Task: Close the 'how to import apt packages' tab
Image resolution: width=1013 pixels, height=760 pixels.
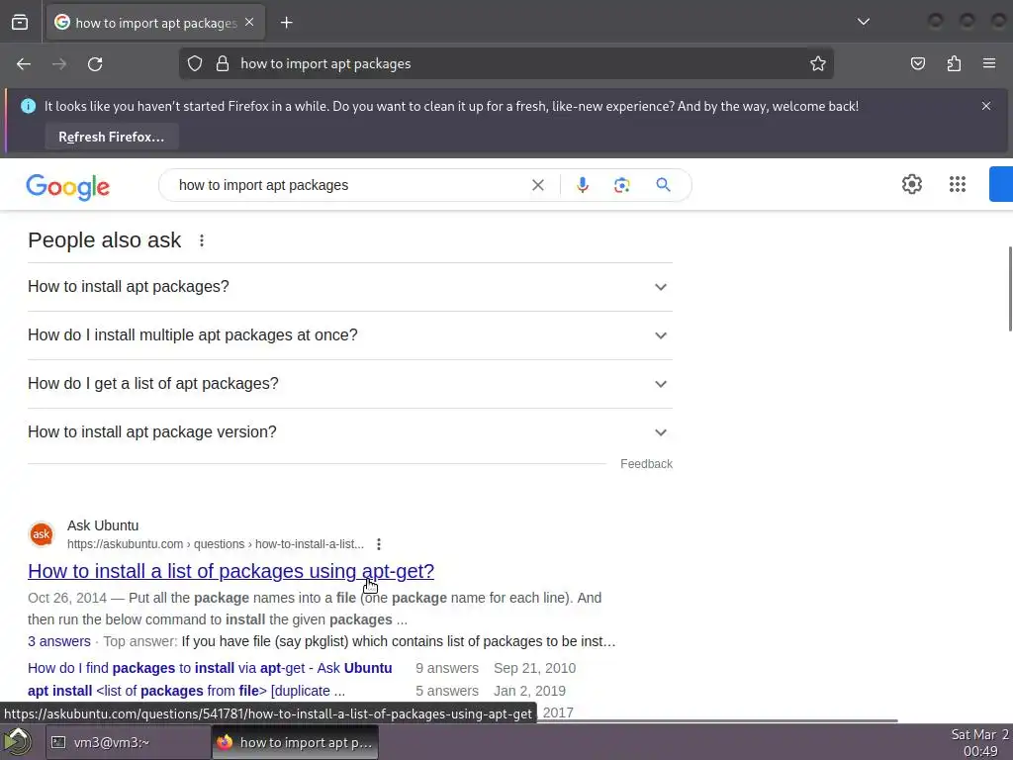Action: click(249, 23)
